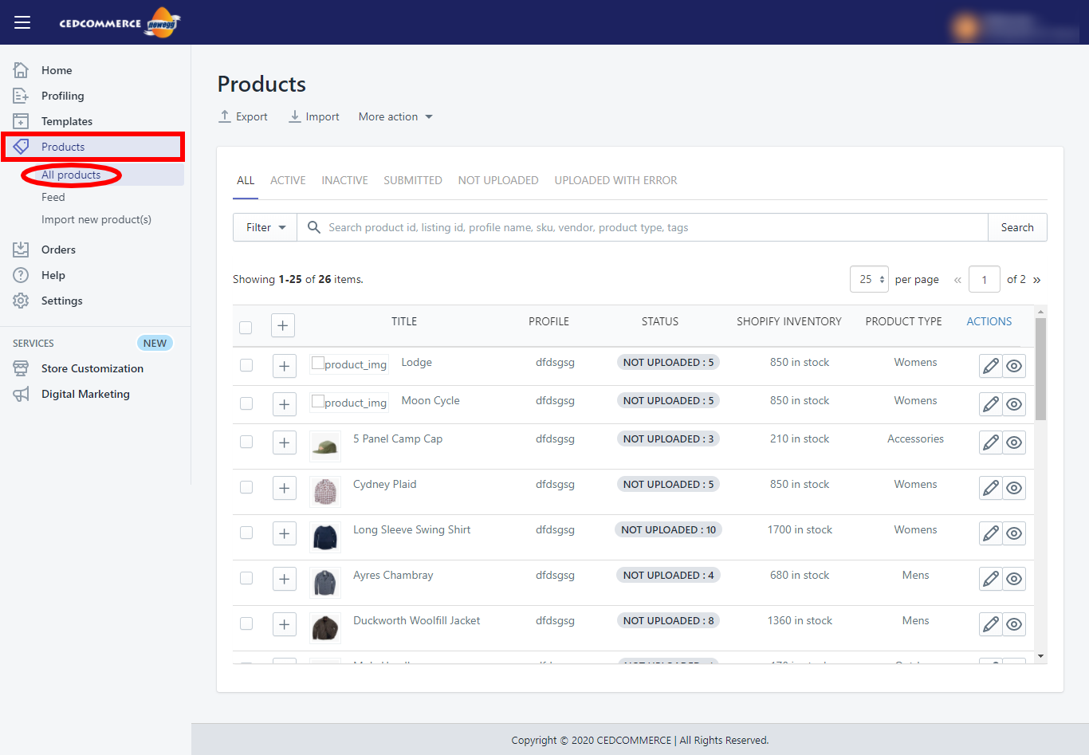This screenshot has width=1089, height=755.
Task: Click the page number input box
Action: (985, 279)
